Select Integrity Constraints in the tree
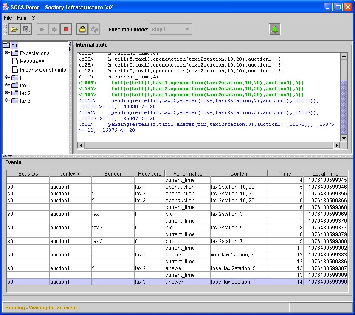The image size is (355, 315). [42, 70]
